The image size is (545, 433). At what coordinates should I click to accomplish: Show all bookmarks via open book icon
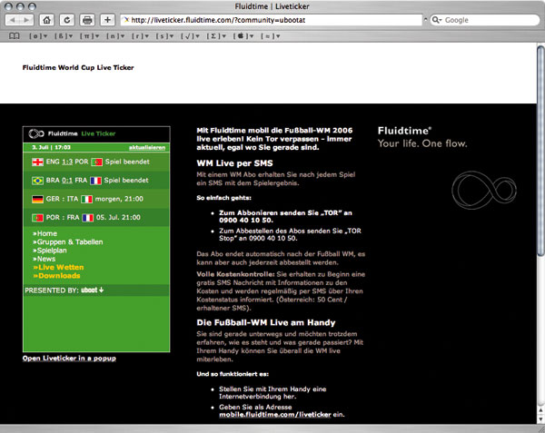click(x=14, y=36)
